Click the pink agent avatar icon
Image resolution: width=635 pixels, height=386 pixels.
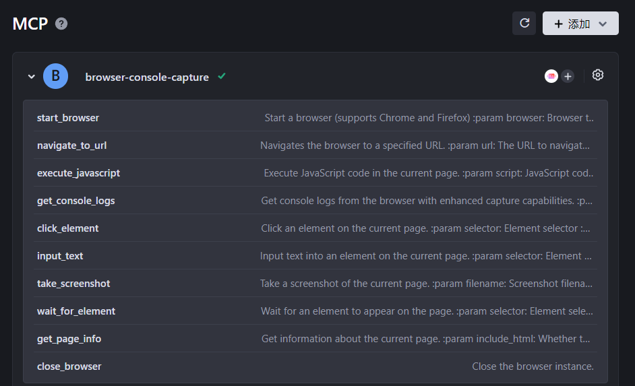pos(551,77)
